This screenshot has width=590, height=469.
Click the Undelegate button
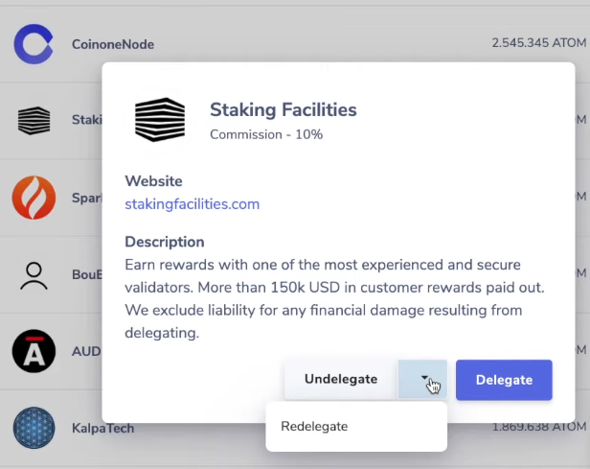pos(341,380)
